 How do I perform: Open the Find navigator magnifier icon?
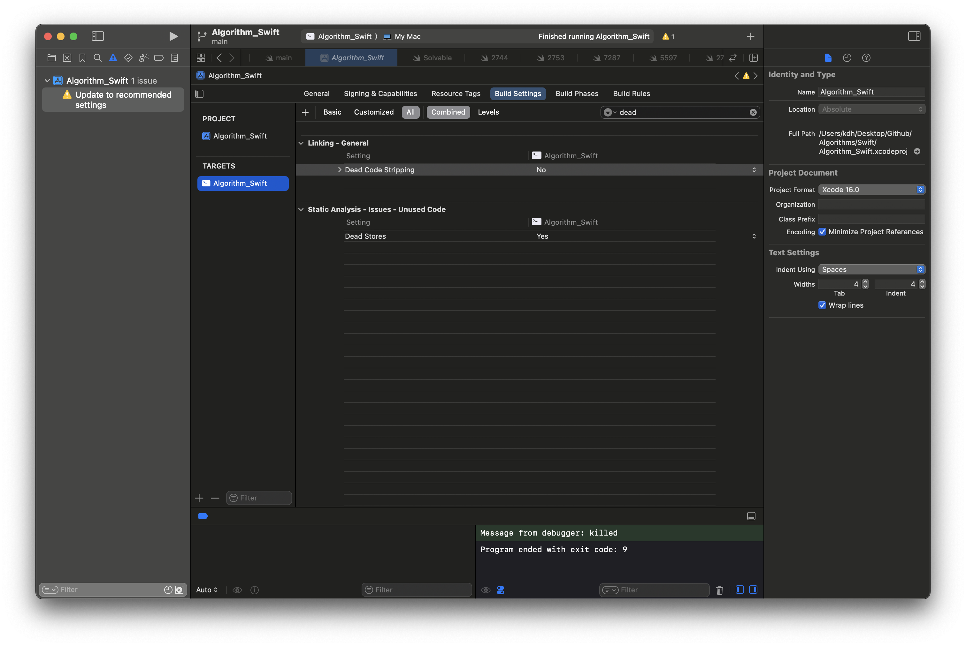pos(98,58)
